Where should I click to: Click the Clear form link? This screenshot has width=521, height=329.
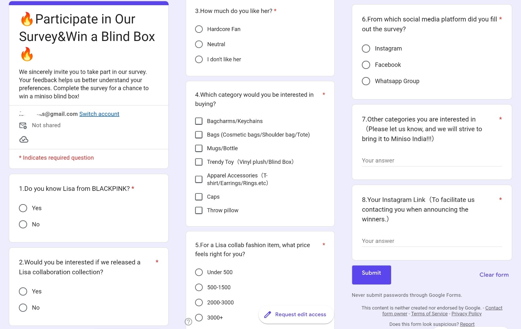(x=494, y=275)
